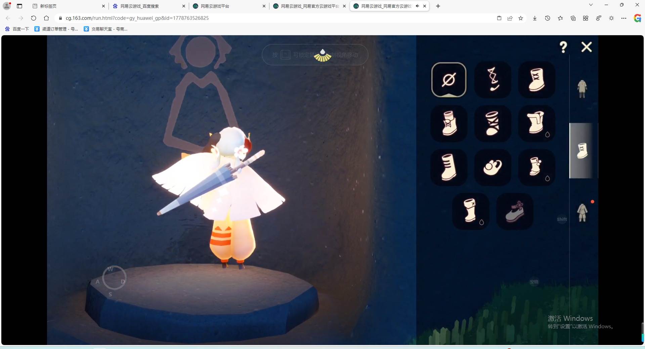Switch to 网易云游戏_百度搜索 tab
The width and height of the screenshot is (645, 349).
(149, 6)
